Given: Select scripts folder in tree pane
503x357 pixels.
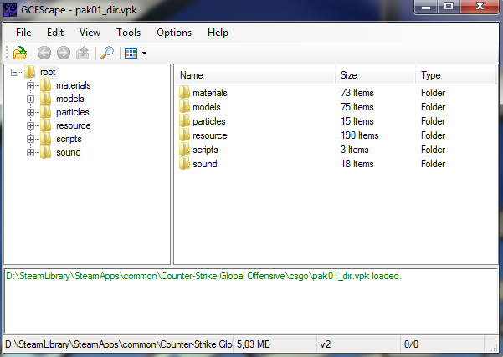Looking at the screenshot, I should point(69,139).
